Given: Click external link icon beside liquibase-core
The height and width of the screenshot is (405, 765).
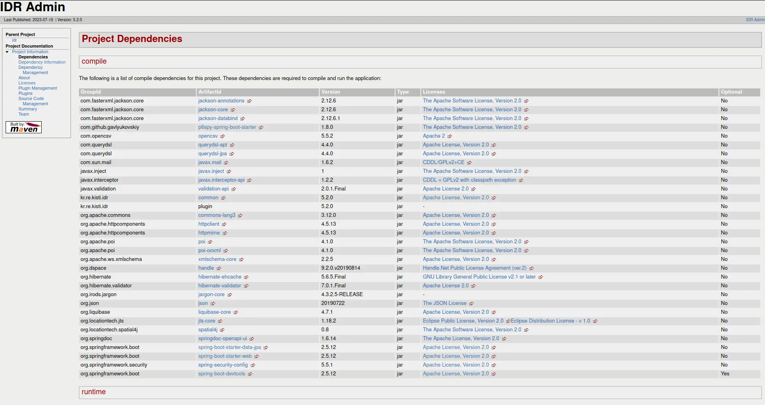Looking at the screenshot, I should (x=236, y=313).
